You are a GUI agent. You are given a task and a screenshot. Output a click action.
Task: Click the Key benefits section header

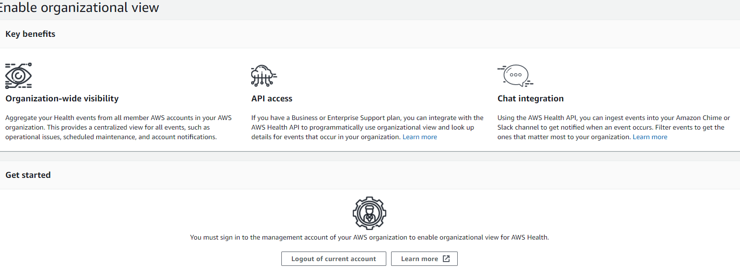point(30,34)
